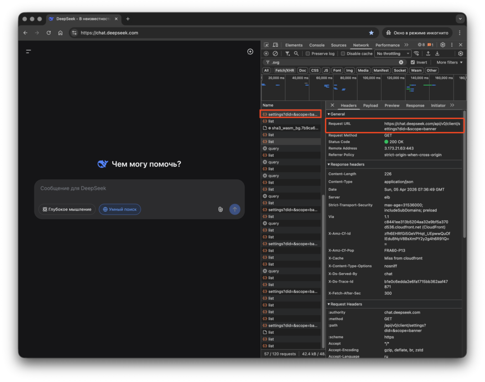Toggle Глубокое мышление deep thinking mode
Image resolution: width=485 pixels, height=382 pixels.
point(67,210)
